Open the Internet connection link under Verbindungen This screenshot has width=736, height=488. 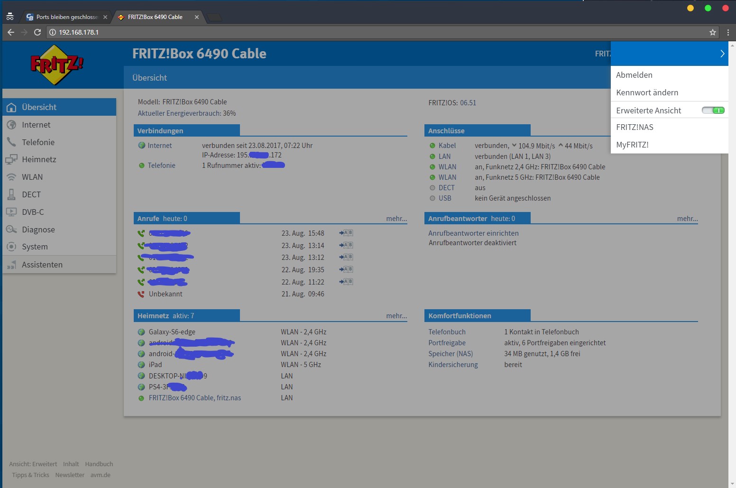click(x=159, y=146)
